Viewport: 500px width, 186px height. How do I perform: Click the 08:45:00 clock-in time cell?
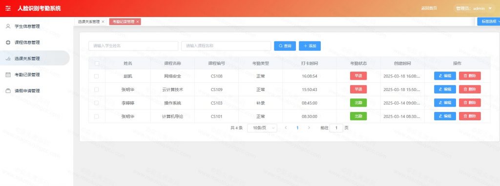click(309, 103)
